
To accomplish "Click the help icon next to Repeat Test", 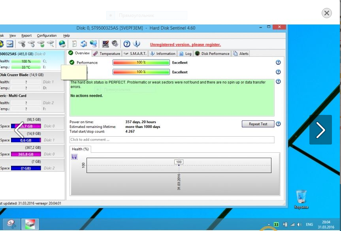I will click(278, 124).
